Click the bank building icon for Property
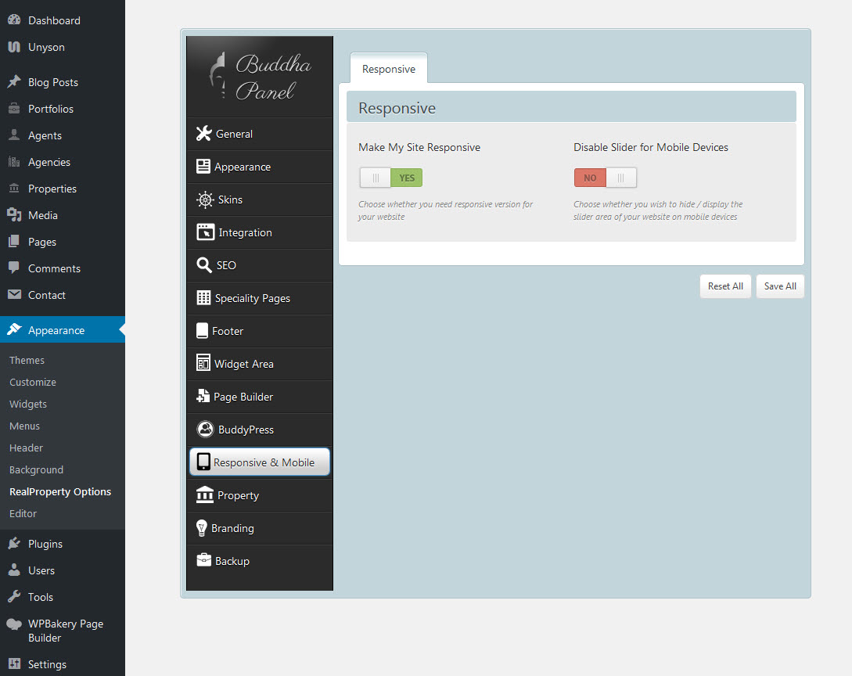The height and width of the screenshot is (676, 852). 204,495
